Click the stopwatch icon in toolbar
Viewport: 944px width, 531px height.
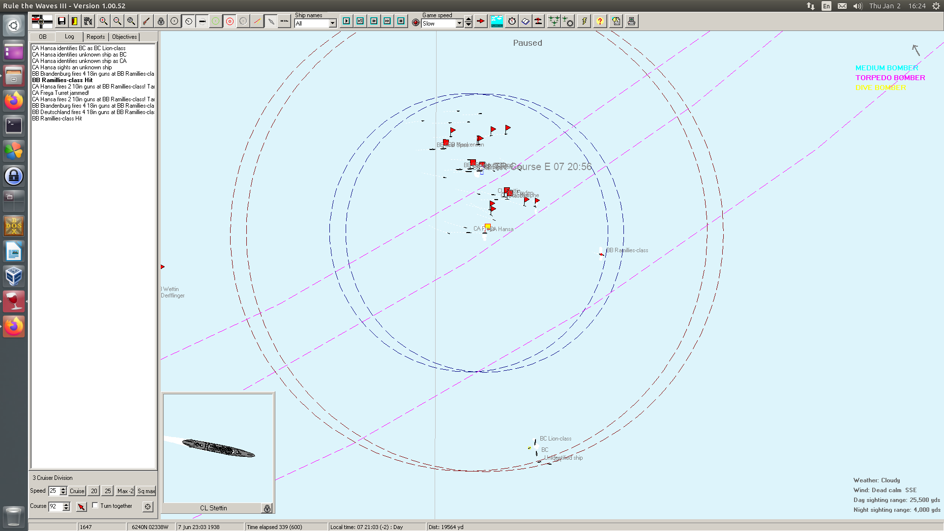pyautogui.click(x=512, y=21)
